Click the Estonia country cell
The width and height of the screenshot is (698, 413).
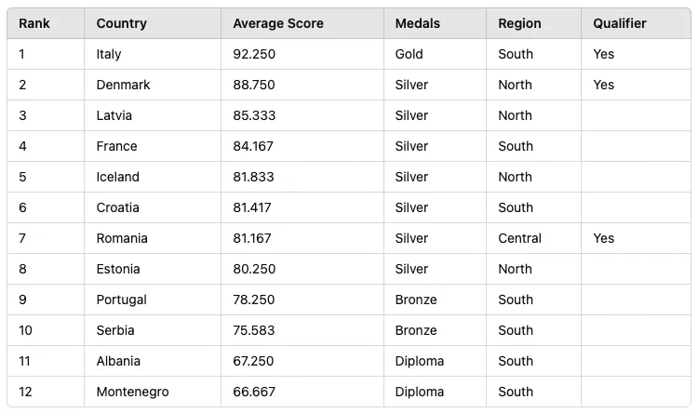(118, 269)
